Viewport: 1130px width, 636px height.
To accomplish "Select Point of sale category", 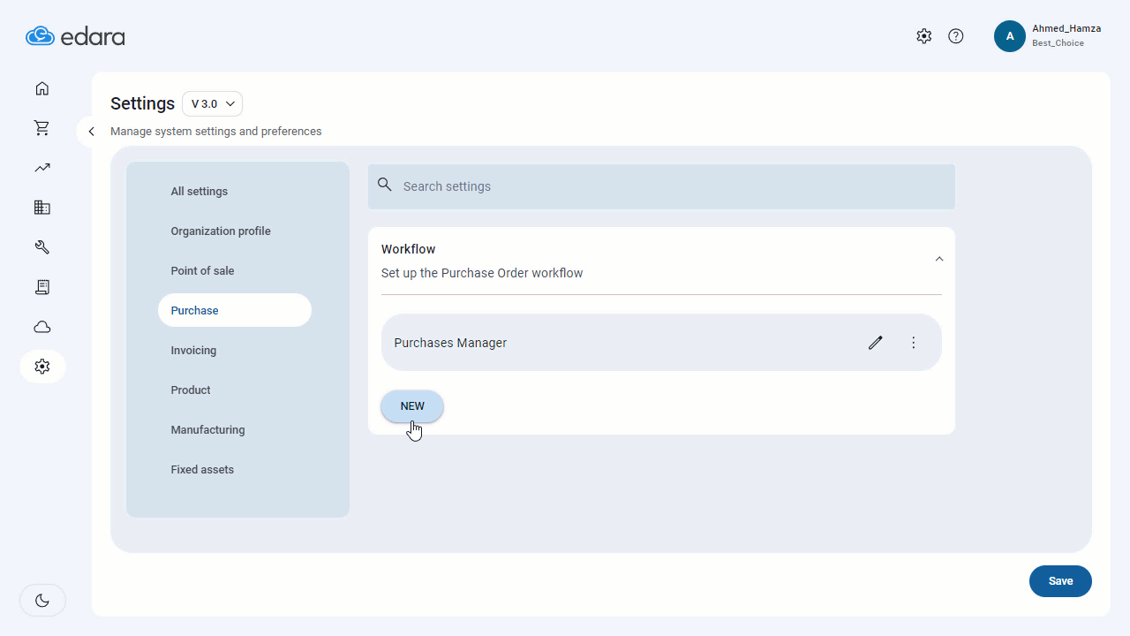I will (202, 271).
